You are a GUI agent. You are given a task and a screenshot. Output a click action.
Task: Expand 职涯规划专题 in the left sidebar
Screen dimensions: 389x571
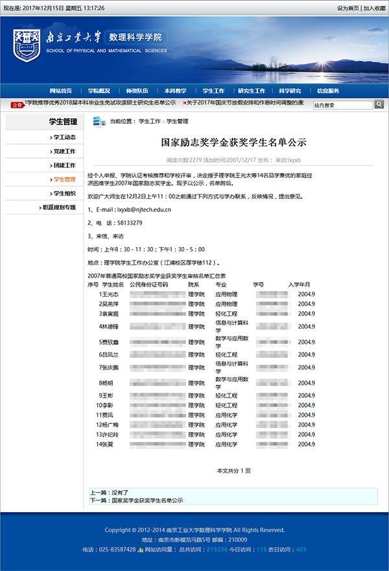pos(58,207)
